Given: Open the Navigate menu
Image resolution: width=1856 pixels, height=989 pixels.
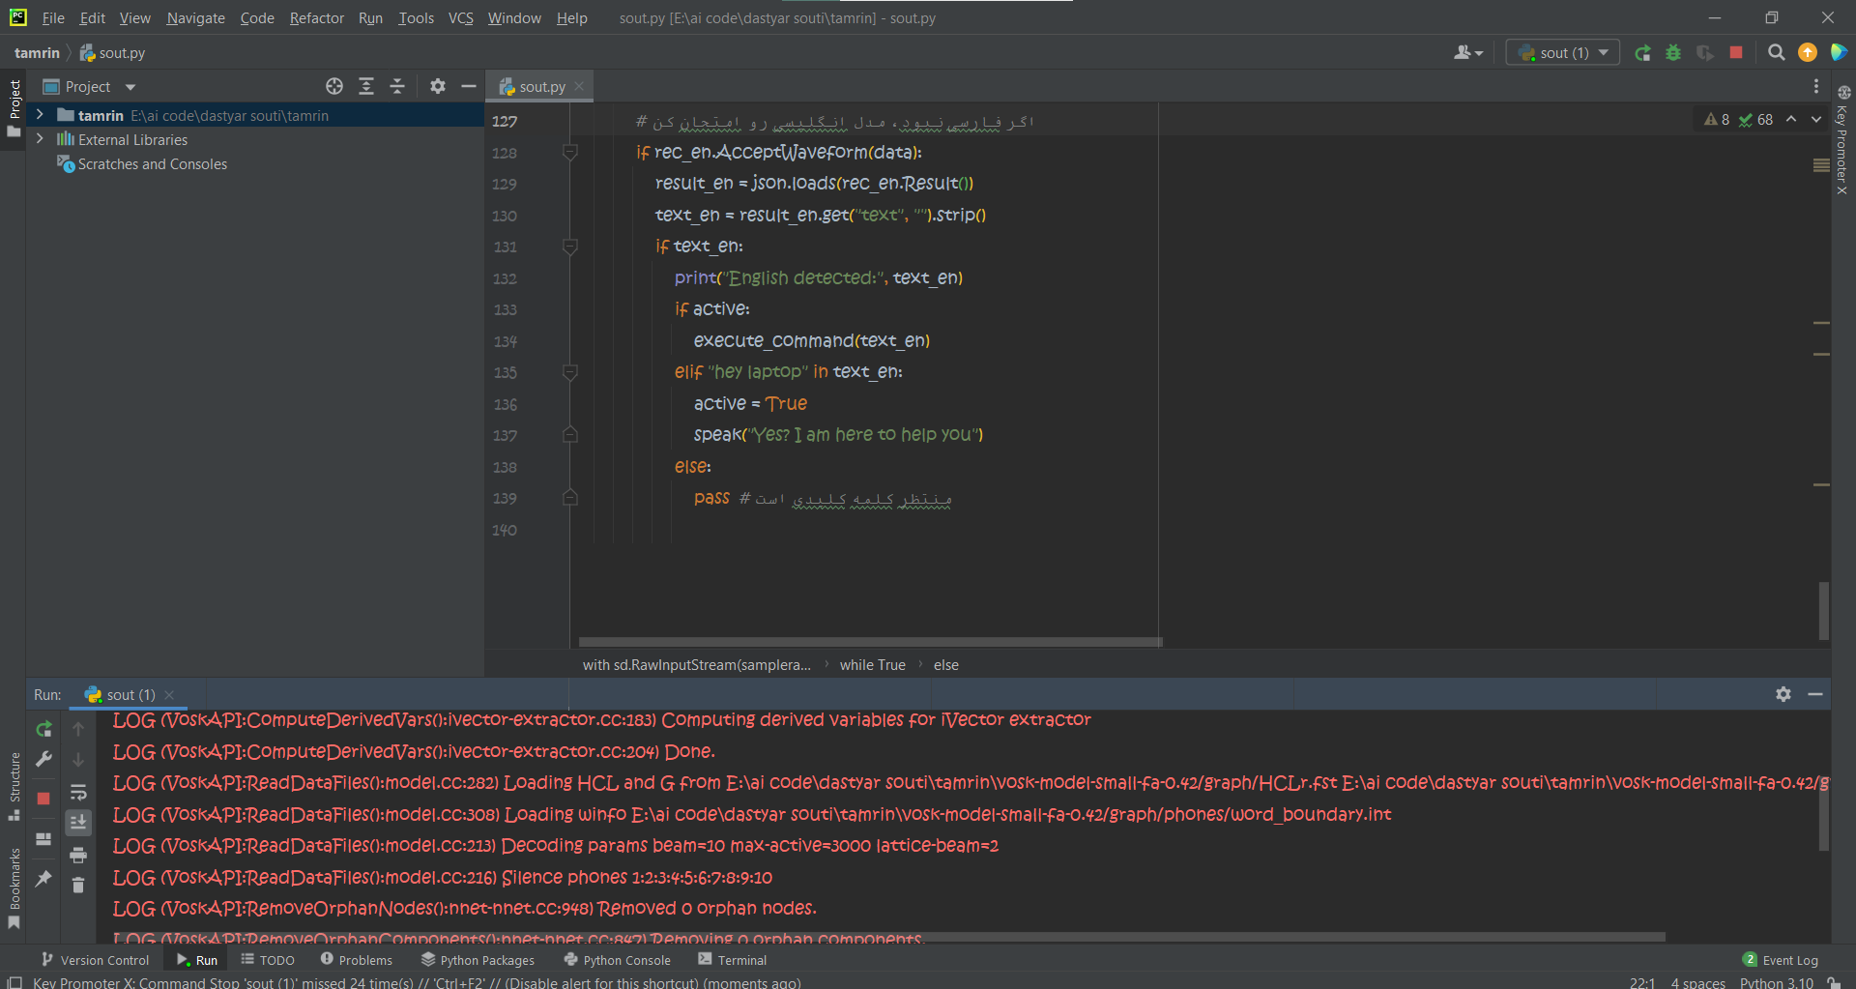Looking at the screenshot, I should pos(195,18).
